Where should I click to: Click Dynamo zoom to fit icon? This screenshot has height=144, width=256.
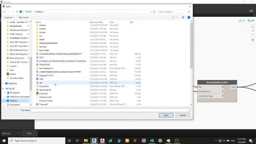253,27
